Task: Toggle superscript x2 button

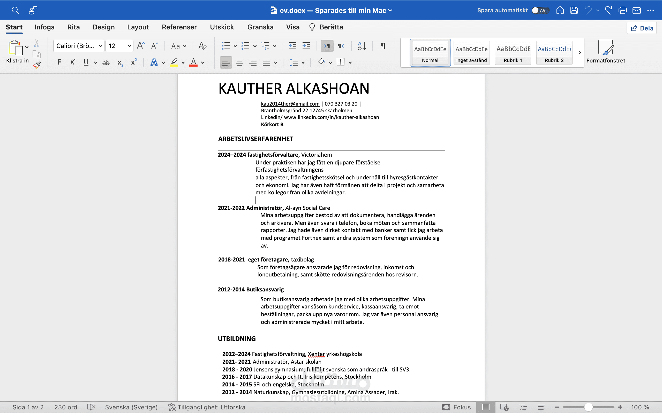Action: 134,62
